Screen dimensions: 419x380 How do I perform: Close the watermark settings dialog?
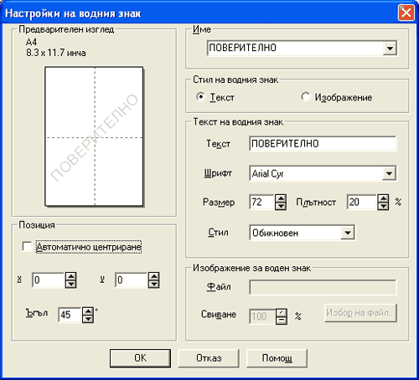pyautogui.click(x=406, y=13)
